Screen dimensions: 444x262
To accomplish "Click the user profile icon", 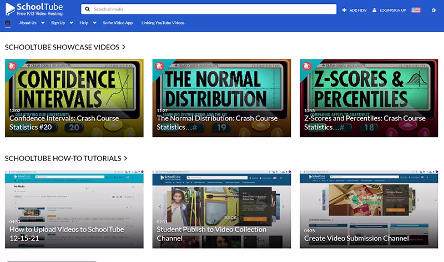I will click(x=374, y=10).
